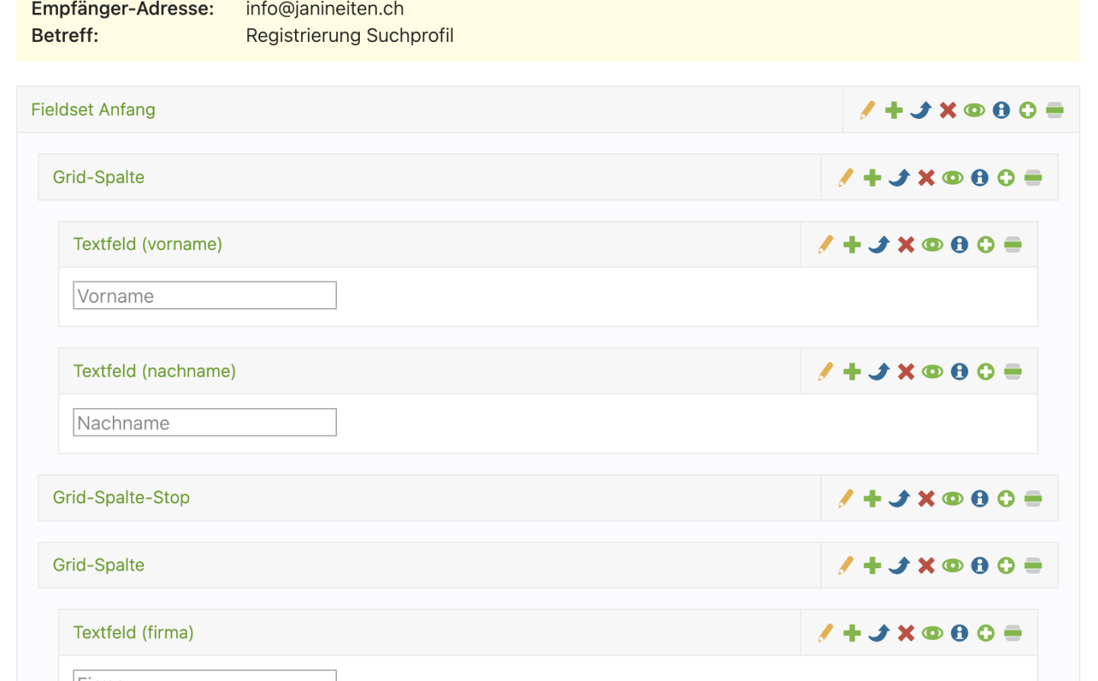Click drag handle on Grid-Spalte-Stop row
Viewport: 1098px width, 681px height.
tap(1033, 499)
